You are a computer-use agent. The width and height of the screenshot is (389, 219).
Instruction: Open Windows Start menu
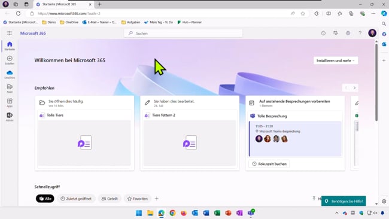[x=139, y=213]
